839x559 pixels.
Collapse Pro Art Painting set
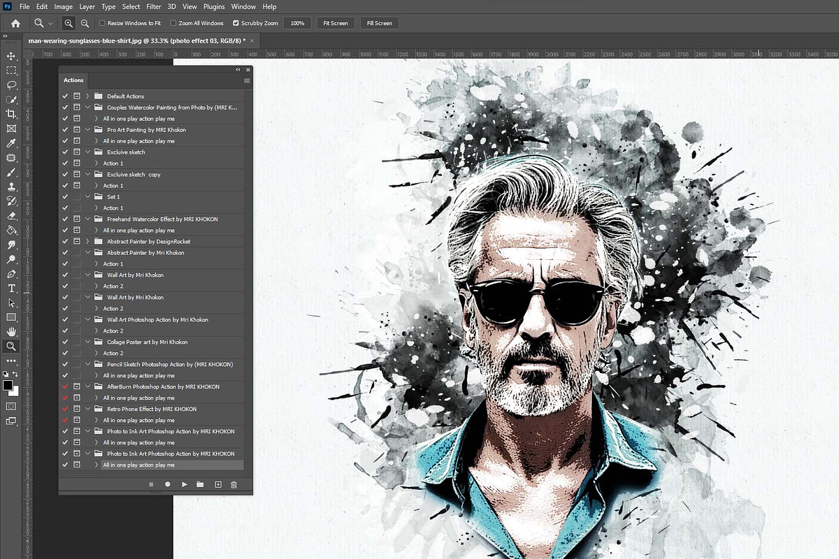pos(87,130)
